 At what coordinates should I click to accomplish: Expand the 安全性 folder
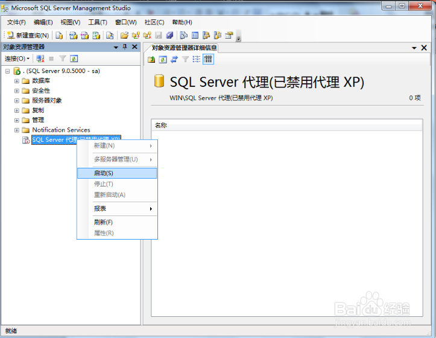(x=17, y=91)
